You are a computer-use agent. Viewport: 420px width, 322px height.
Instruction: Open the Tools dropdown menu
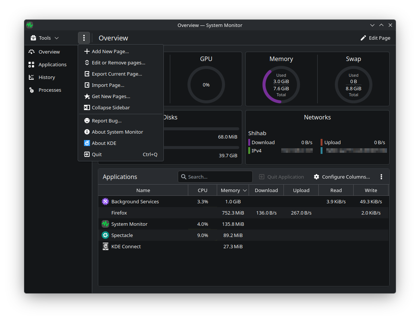tap(45, 38)
